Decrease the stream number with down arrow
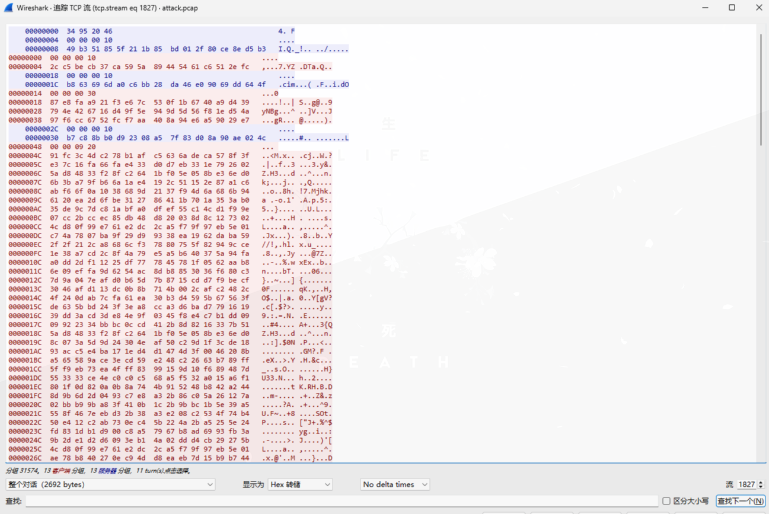This screenshot has width=769, height=514. [x=761, y=487]
